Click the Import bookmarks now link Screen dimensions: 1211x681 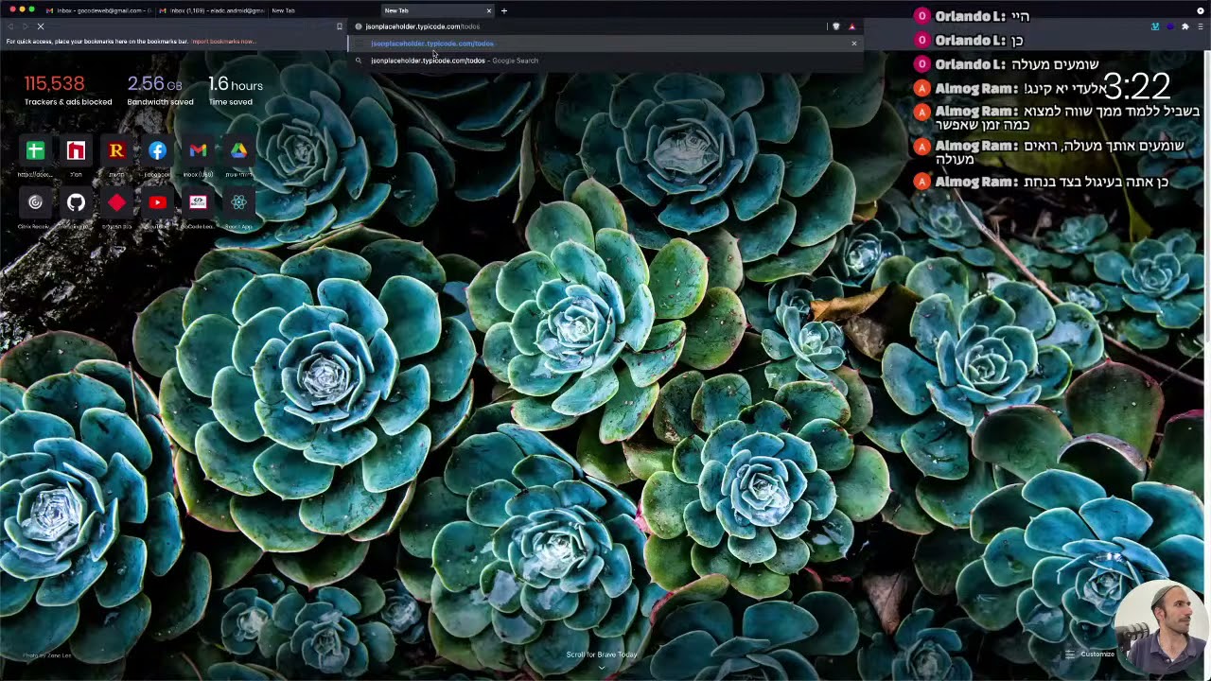coord(223,42)
